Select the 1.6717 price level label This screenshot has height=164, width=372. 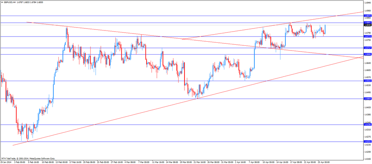coord(368,48)
